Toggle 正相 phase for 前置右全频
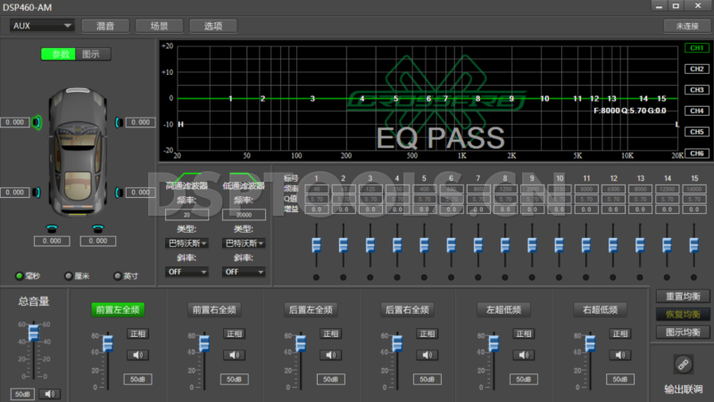Image resolution: width=714 pixels, height=402 pixels. coord(235,333)
